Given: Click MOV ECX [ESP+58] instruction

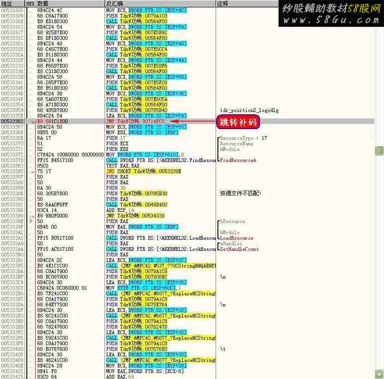Looking at the screenshot, I should 147,77.
